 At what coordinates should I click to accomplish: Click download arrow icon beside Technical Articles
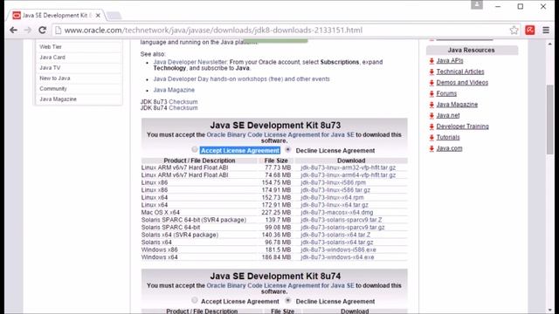(x=431, y=72)
